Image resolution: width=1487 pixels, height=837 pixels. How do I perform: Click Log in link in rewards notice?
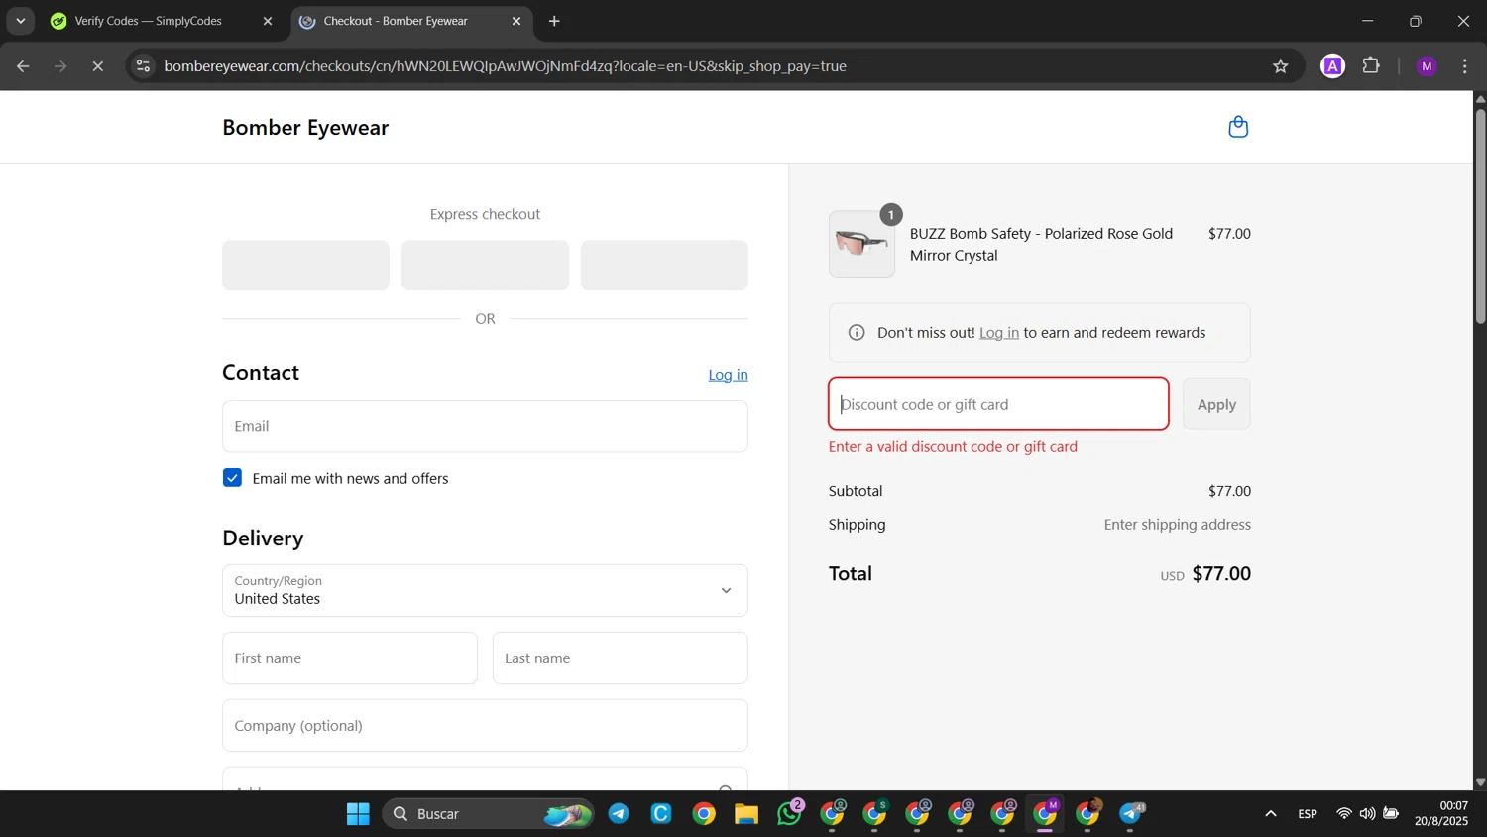[998, 333]
